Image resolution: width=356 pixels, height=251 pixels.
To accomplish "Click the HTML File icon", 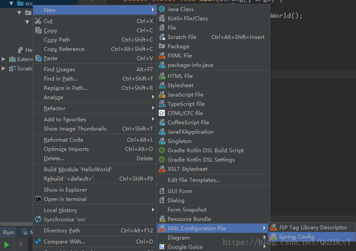I will click(x=162, y=76).
